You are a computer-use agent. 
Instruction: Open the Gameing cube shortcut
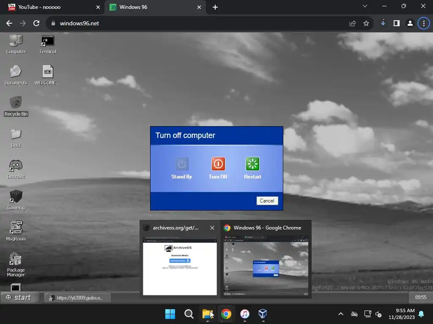pos(16,200)
